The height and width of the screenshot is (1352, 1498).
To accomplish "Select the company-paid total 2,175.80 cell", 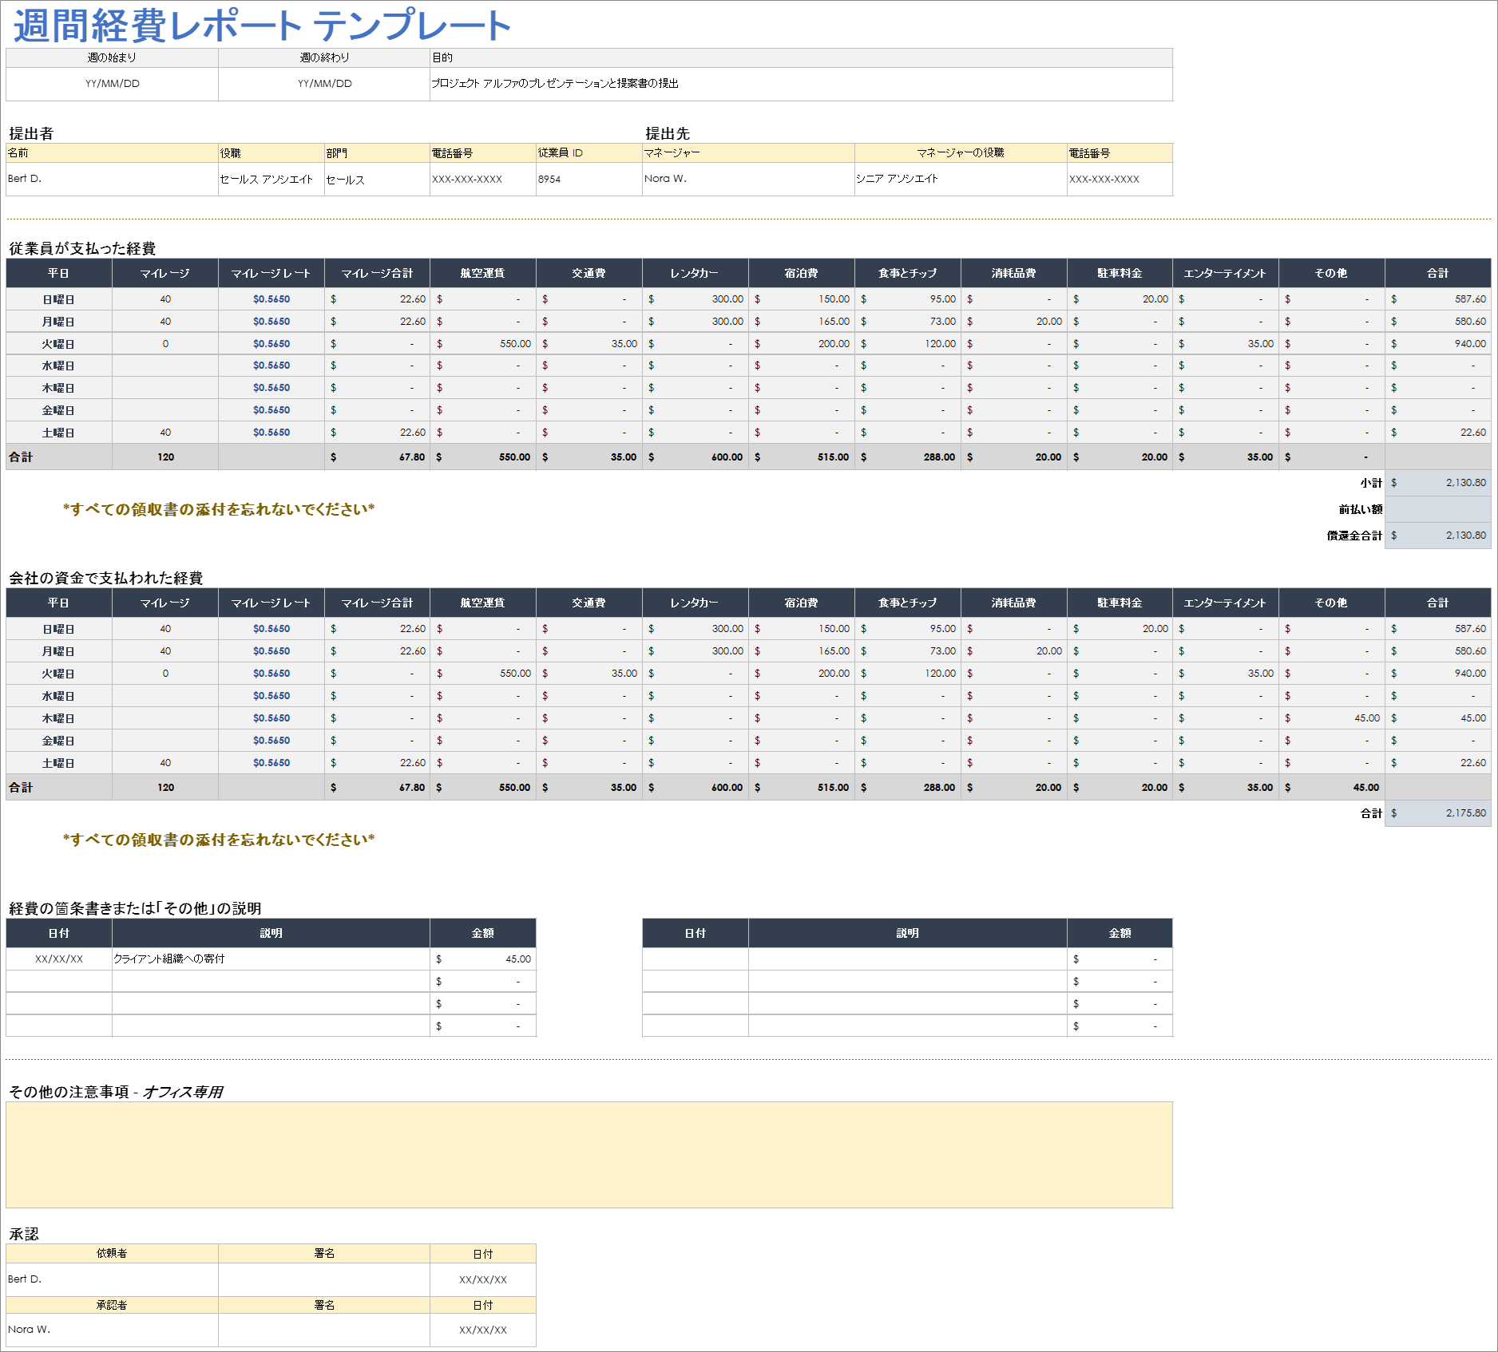I will click(1437, 813).
